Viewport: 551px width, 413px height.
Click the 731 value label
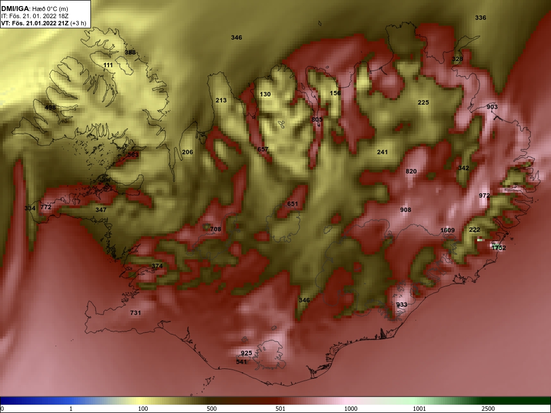[x=136, y=313]
